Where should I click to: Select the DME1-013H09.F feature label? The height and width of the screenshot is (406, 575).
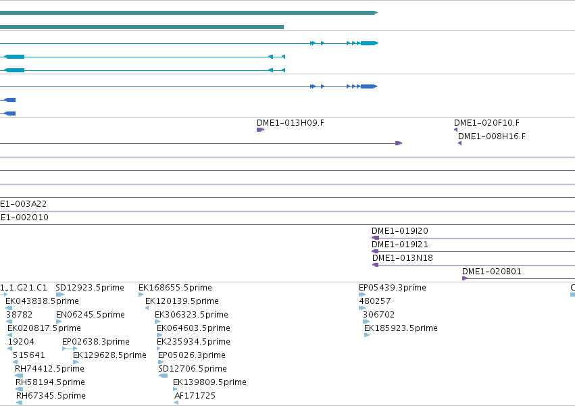tap(290, 123)
